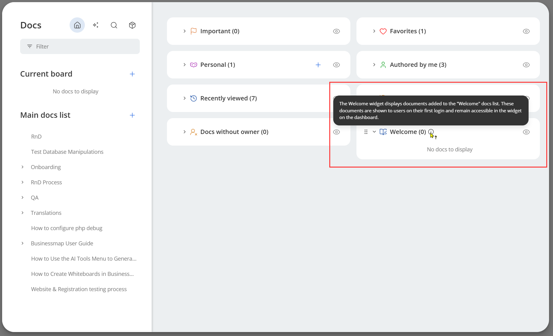
Task: Expand the Recently viewed widget
Action: coord(185,98)
